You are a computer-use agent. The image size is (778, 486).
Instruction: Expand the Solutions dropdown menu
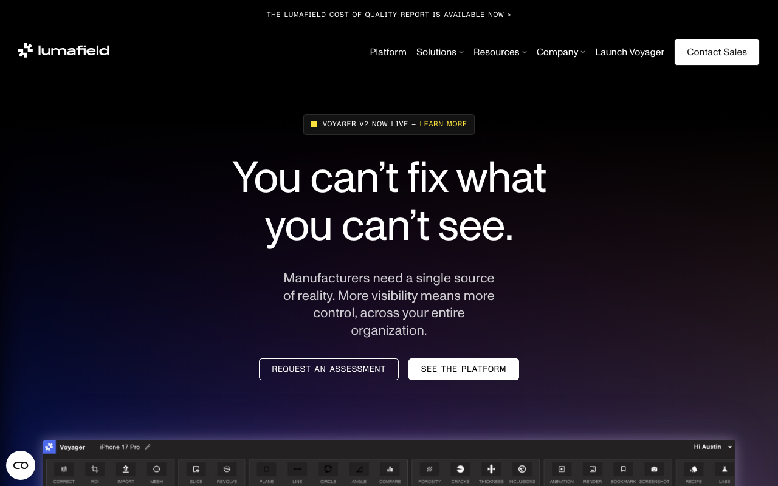(440, 52)
